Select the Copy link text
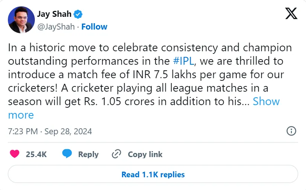 point(145,154)
